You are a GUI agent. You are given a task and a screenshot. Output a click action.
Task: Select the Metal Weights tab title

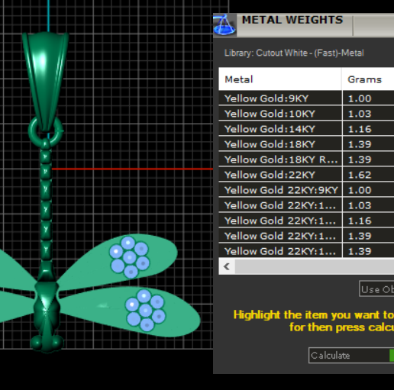coord(292,20)
